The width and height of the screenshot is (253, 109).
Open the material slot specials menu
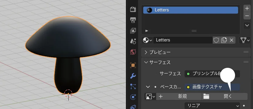click(x=247, y=25)
